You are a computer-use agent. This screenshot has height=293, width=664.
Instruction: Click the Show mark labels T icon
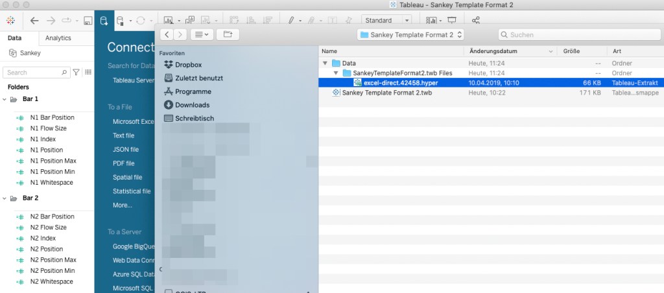tap(333, 20)
